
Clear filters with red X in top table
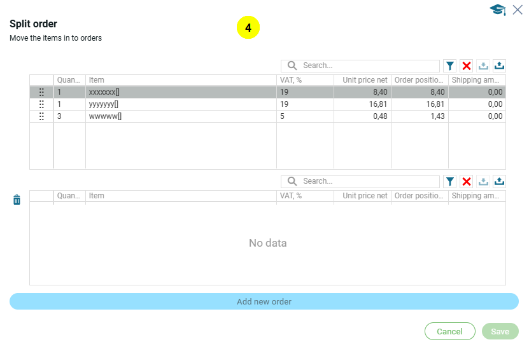(x=467, y=65)
